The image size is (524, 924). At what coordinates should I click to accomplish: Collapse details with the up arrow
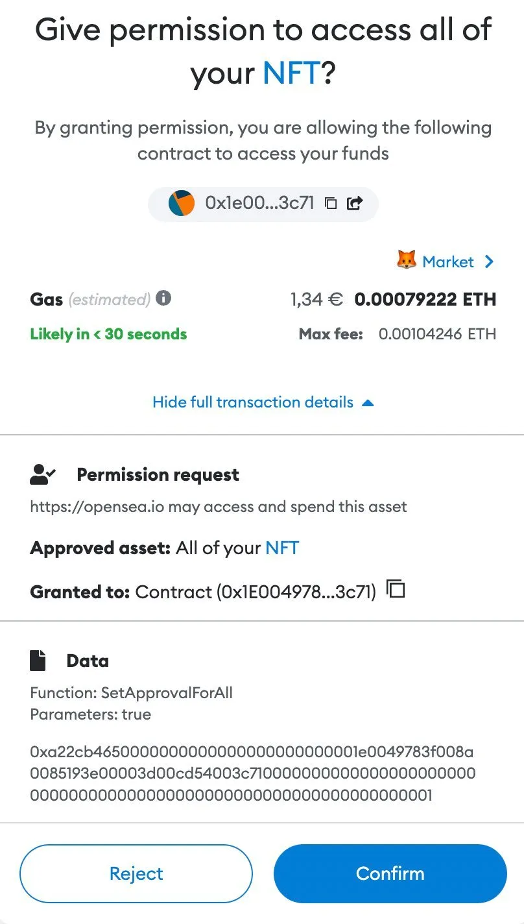368,402
